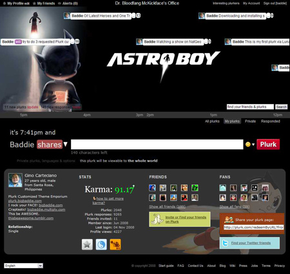The height and width of the screenshot is (274, 290).
Task: Click the 'how to get more karma' phone icon
Action: 94,198
